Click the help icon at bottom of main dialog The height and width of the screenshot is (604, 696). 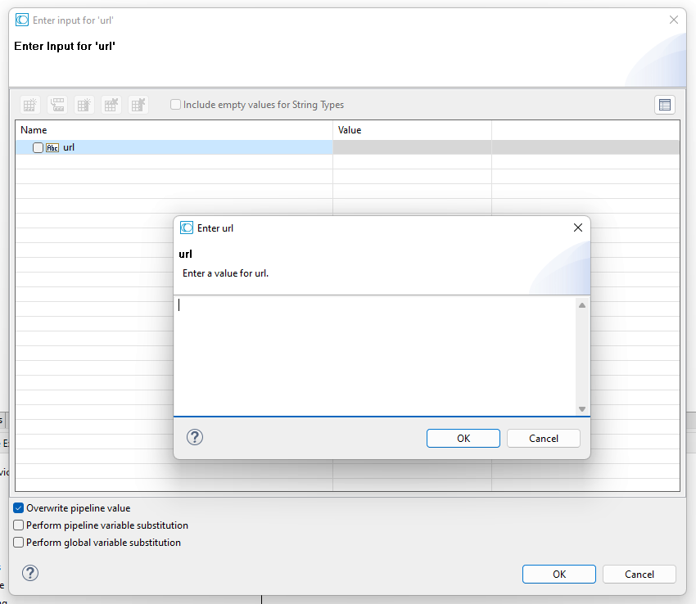(30, 573)
